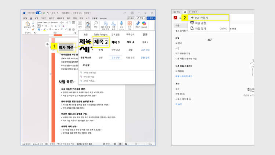Choose 스타일 만들기 in styles menu
Image resolution: width=275 pixels, height=155 pixels.
(89, 73)
